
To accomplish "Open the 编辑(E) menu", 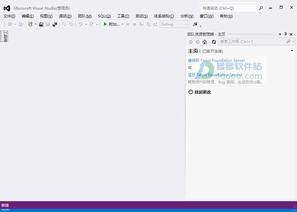I will coord(28,16).
